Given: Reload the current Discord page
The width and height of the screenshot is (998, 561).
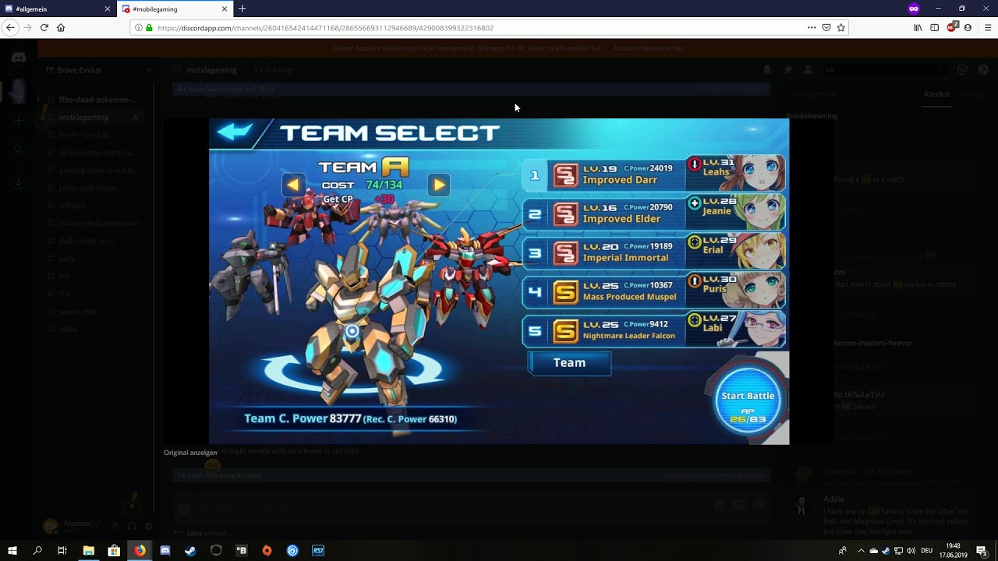Looking at the screenshot, I should (44, 27).
